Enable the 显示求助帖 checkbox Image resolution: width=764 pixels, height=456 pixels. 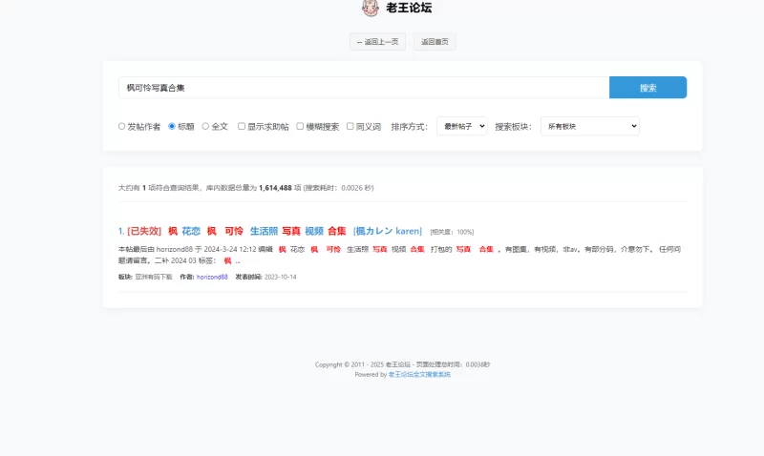242,126
